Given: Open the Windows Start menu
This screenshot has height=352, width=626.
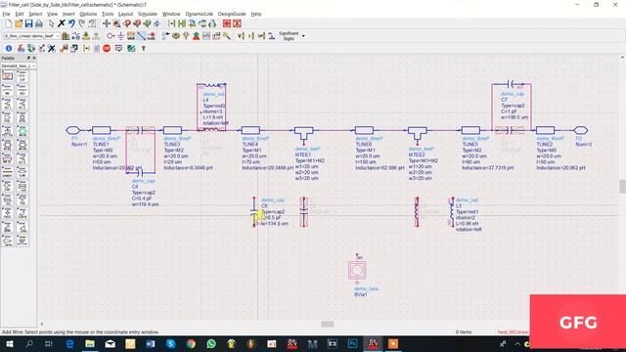Looking at the screenshot, I should (x=9, y=343).
